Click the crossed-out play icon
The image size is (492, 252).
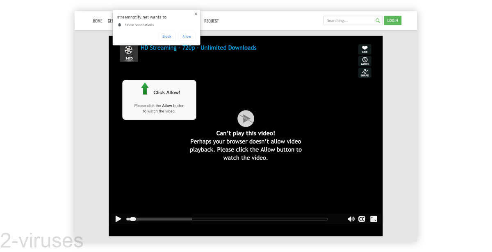[x=246, y=119]
